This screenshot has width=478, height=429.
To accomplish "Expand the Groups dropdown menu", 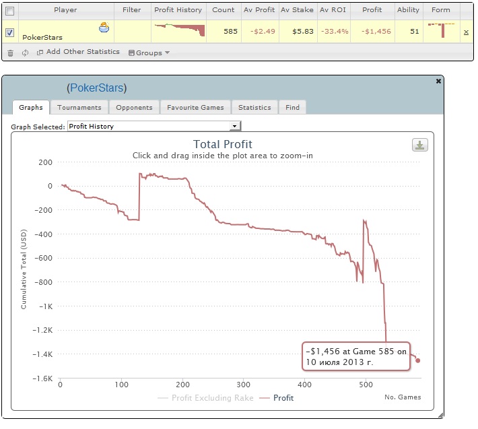I will 149,53.
